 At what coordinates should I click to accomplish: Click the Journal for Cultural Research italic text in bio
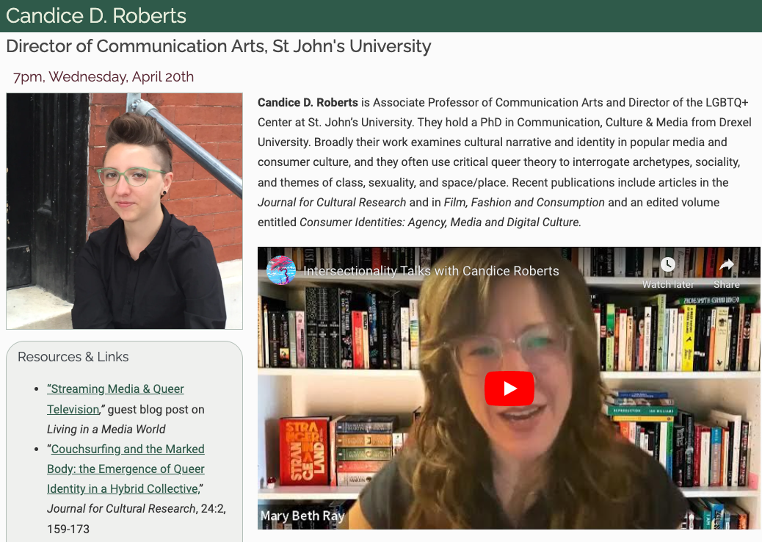coord(332,202)
